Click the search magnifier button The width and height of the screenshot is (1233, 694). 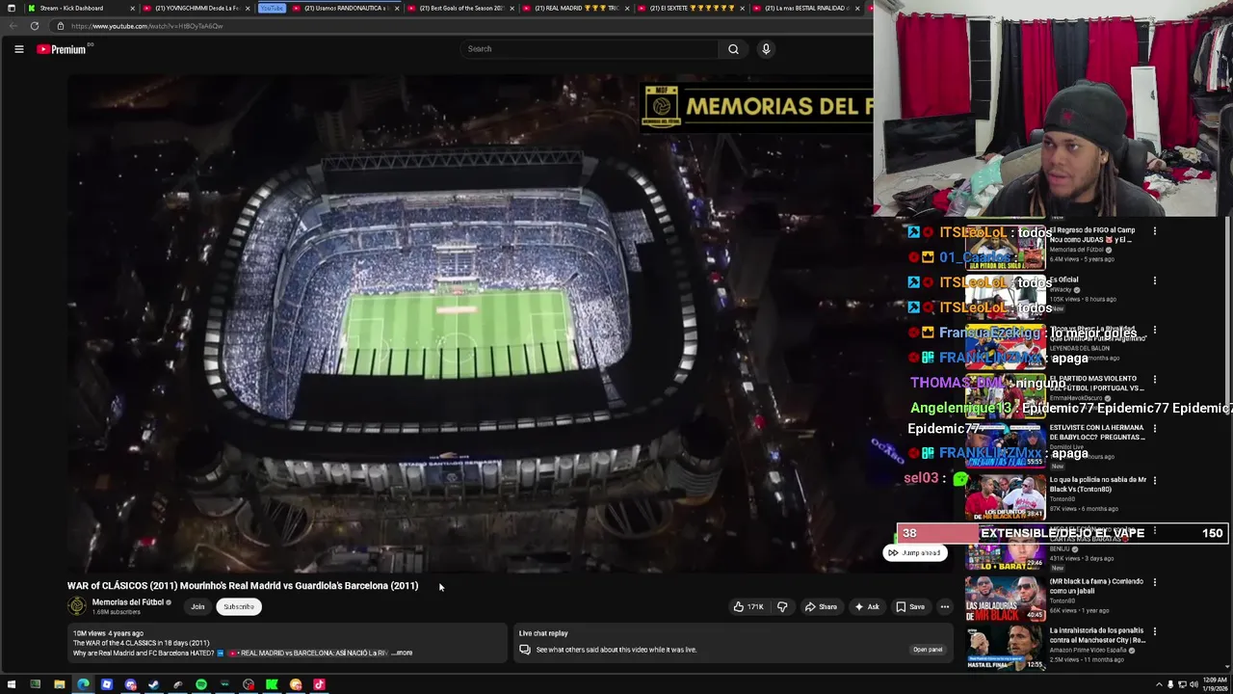(x=733, y=49)
